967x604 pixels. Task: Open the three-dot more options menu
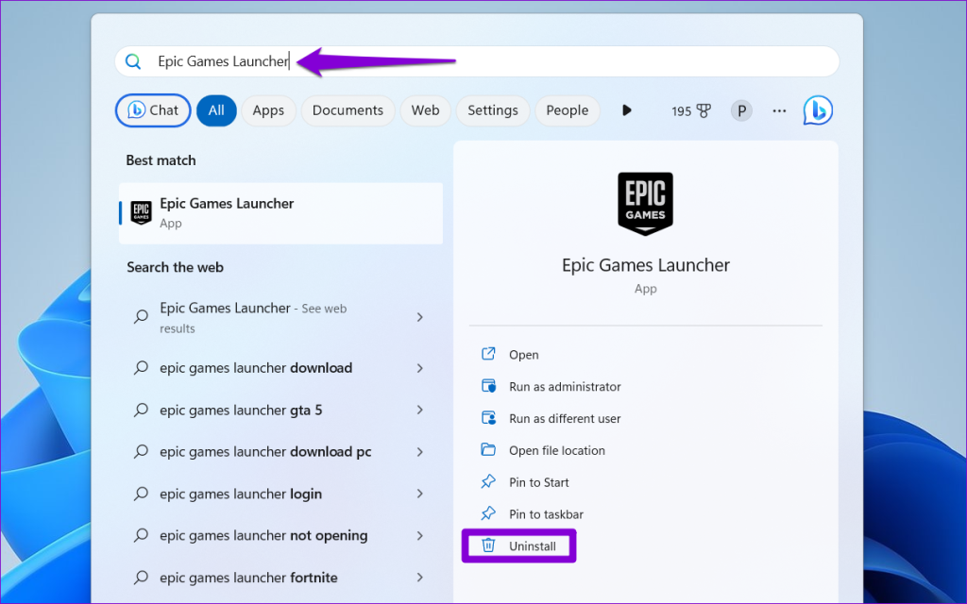pos(779,111)
